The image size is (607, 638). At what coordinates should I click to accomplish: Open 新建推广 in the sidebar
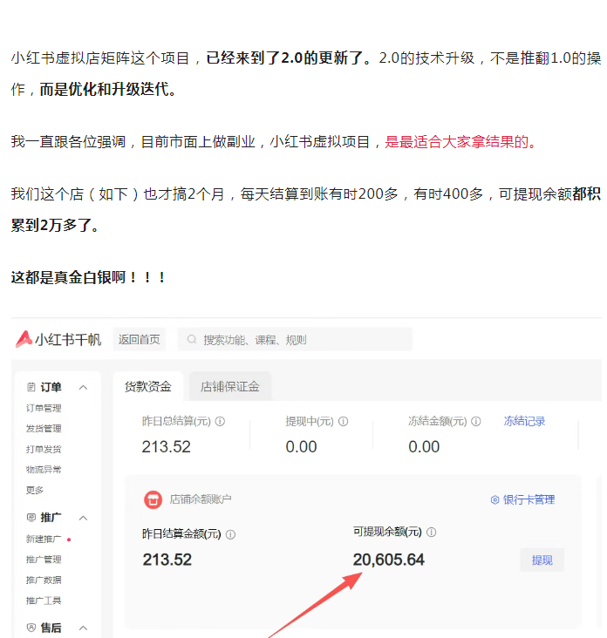tap(44, 540)
